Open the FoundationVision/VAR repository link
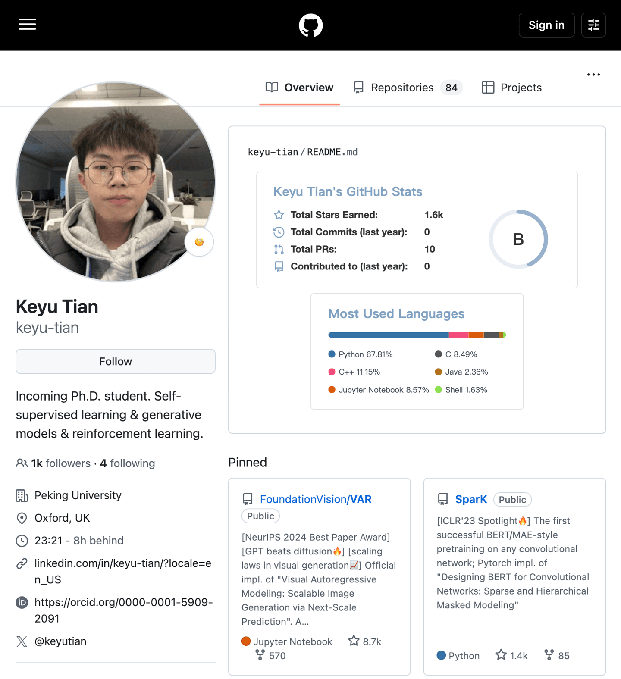 [316, 499]
